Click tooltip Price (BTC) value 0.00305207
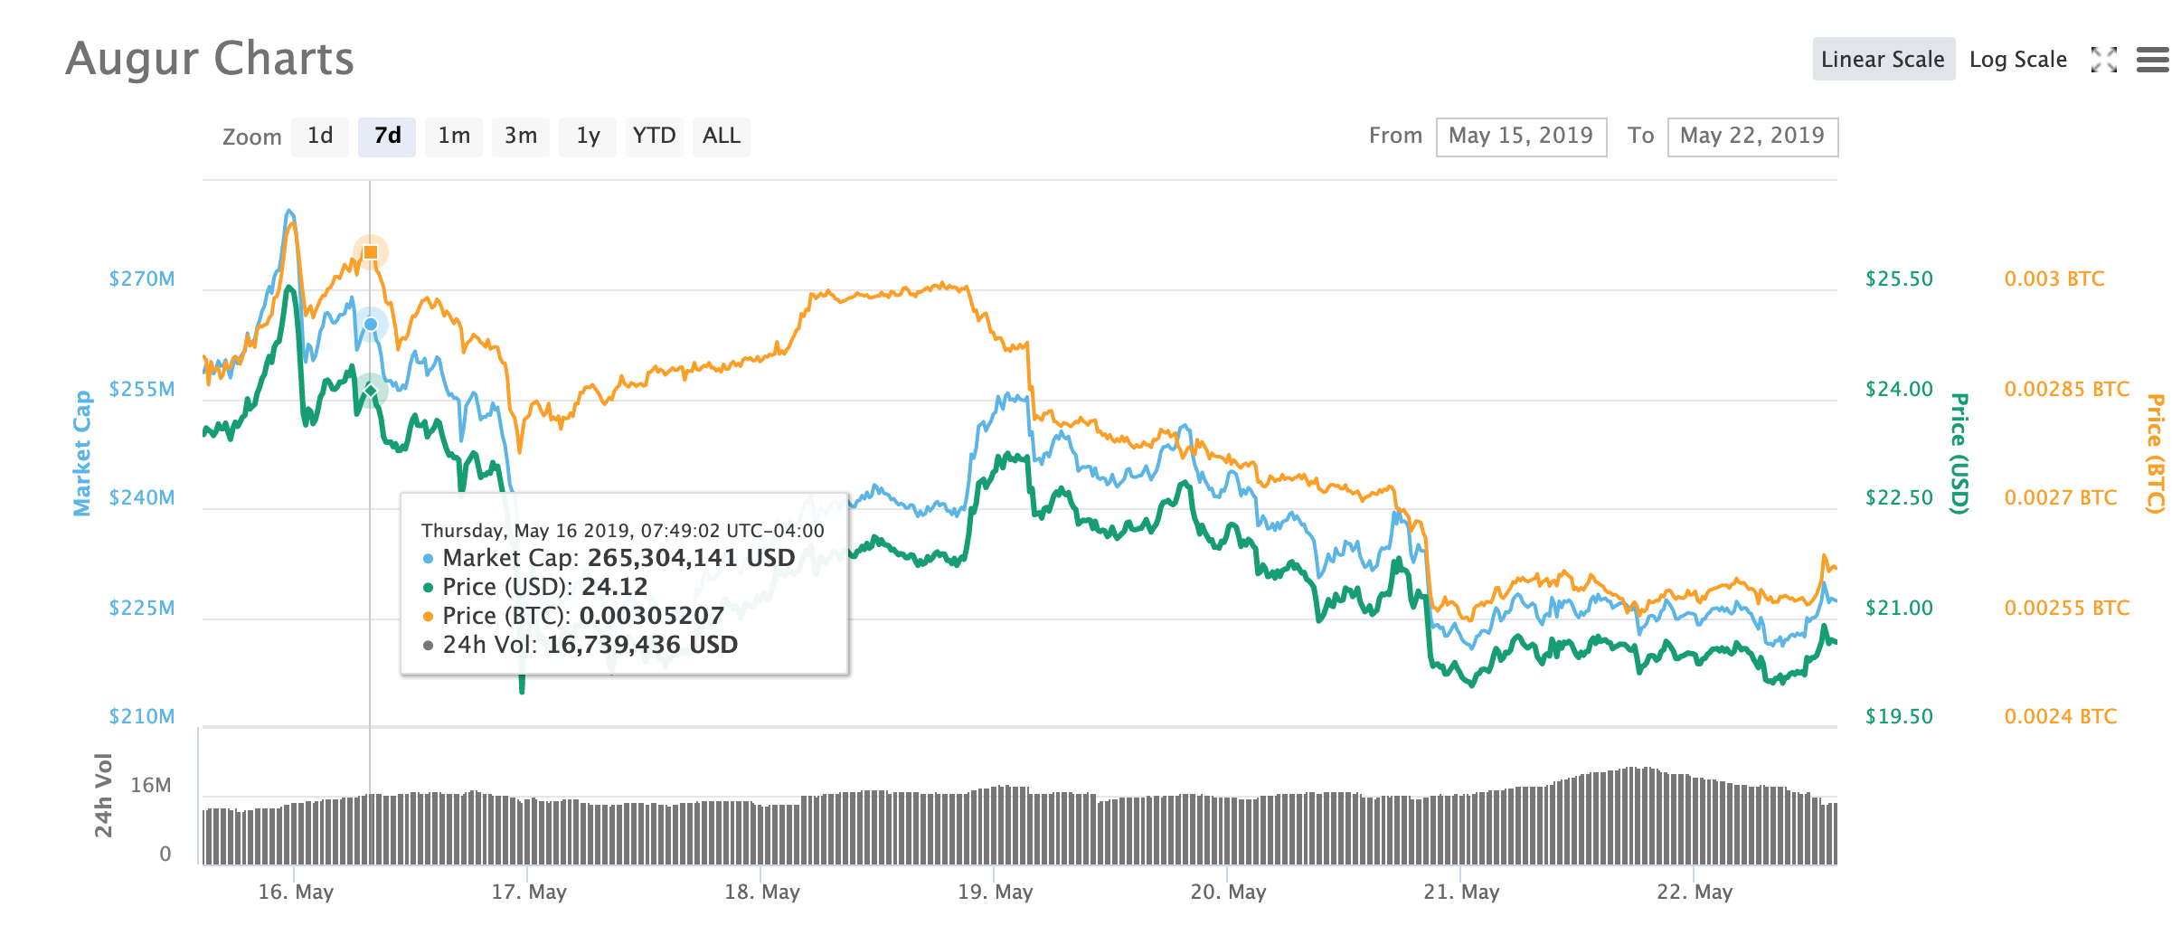 pos(652,616)
